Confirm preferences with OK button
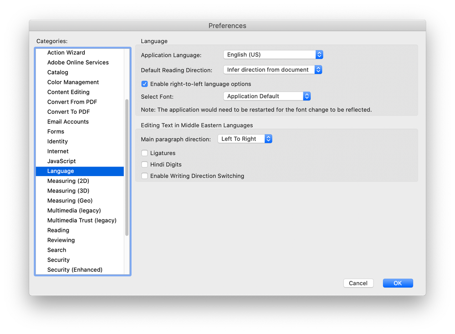The height and width of the screenshot is (334, 455). point(398,283)
